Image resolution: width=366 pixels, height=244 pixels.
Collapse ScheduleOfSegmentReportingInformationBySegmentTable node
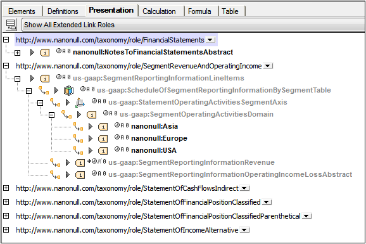[x=28, y=91]
